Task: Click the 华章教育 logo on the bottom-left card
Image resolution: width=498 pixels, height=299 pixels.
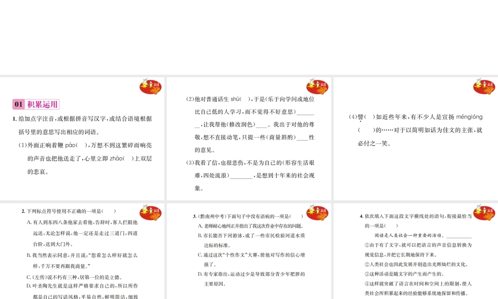Action: coord(150,213)
